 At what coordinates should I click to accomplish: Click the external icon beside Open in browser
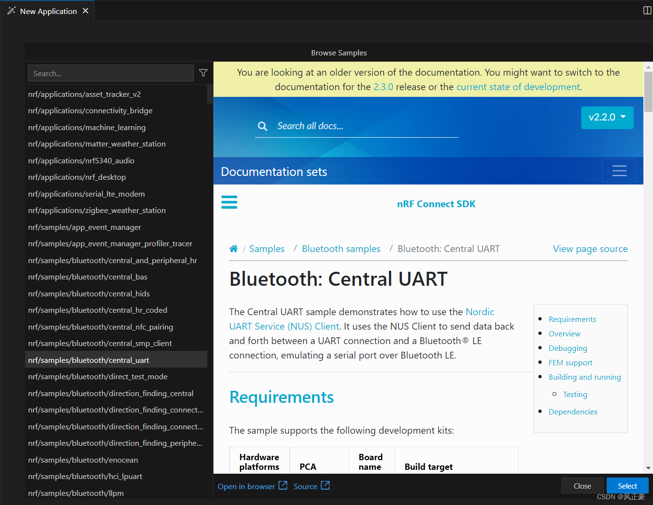point(283,485)
